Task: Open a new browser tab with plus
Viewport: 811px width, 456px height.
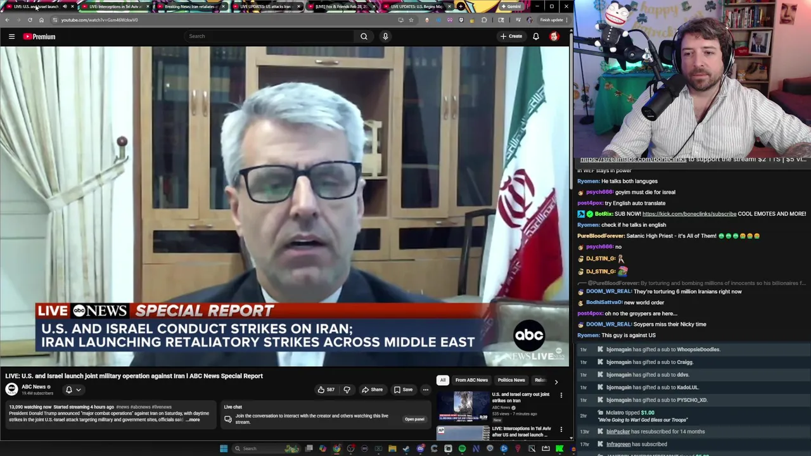Action: [461, 6]
